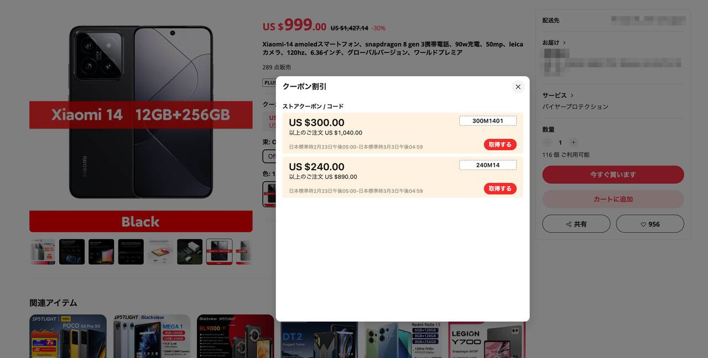This screenshot has width=708, height=358.
Task: Share this product via share icon button
Action: (x=576, y=224)
